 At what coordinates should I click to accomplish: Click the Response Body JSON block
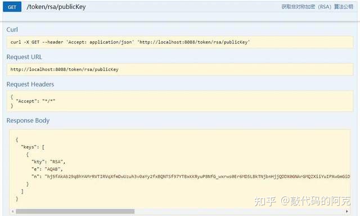[x=180, y=169]
